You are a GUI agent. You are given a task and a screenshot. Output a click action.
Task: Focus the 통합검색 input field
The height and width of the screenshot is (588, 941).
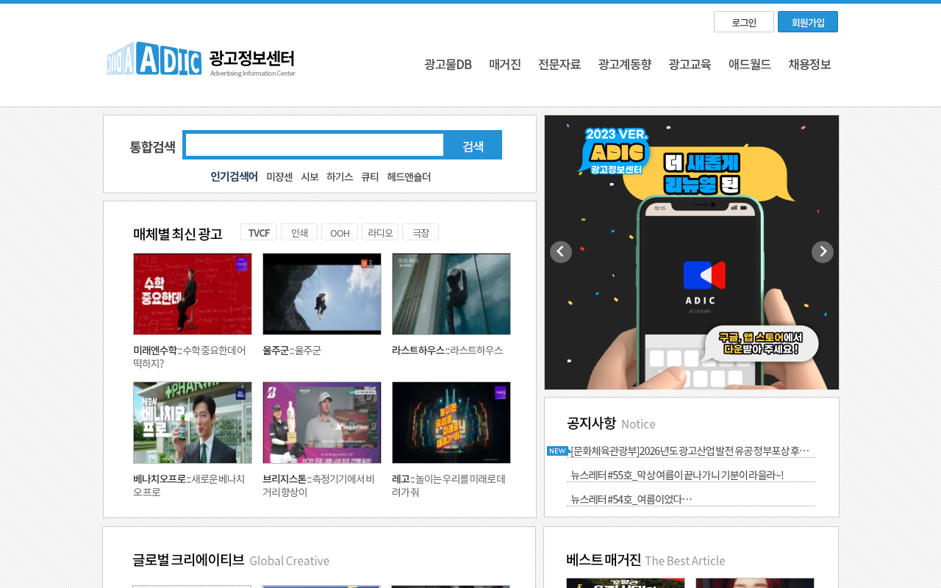(315, 145)
